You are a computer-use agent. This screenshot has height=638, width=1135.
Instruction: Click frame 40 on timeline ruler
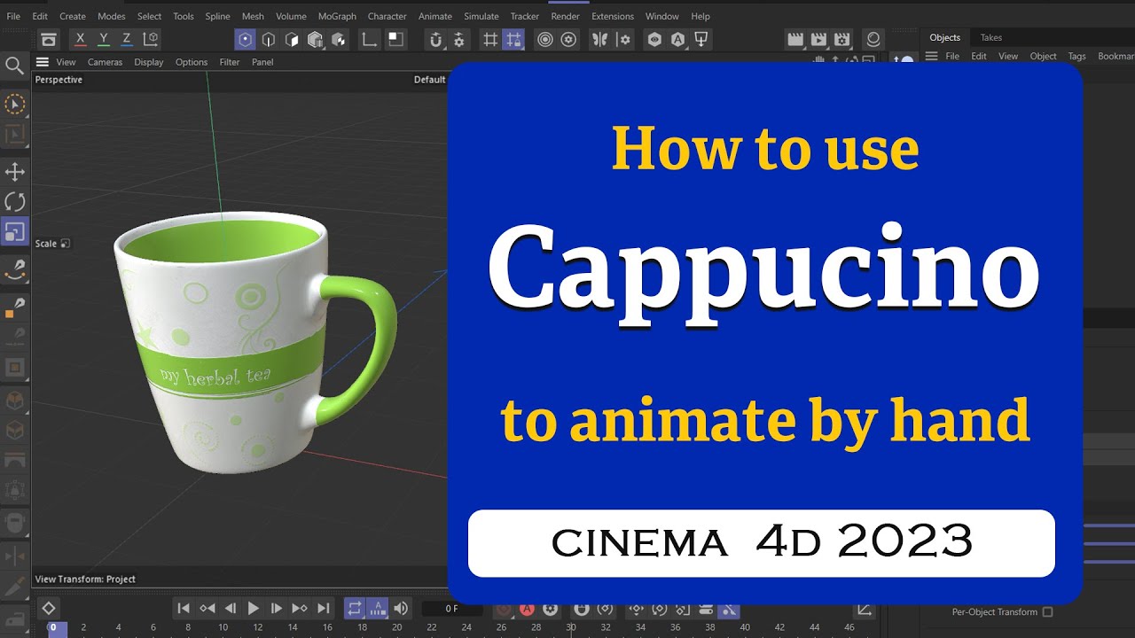pos(745,627)
